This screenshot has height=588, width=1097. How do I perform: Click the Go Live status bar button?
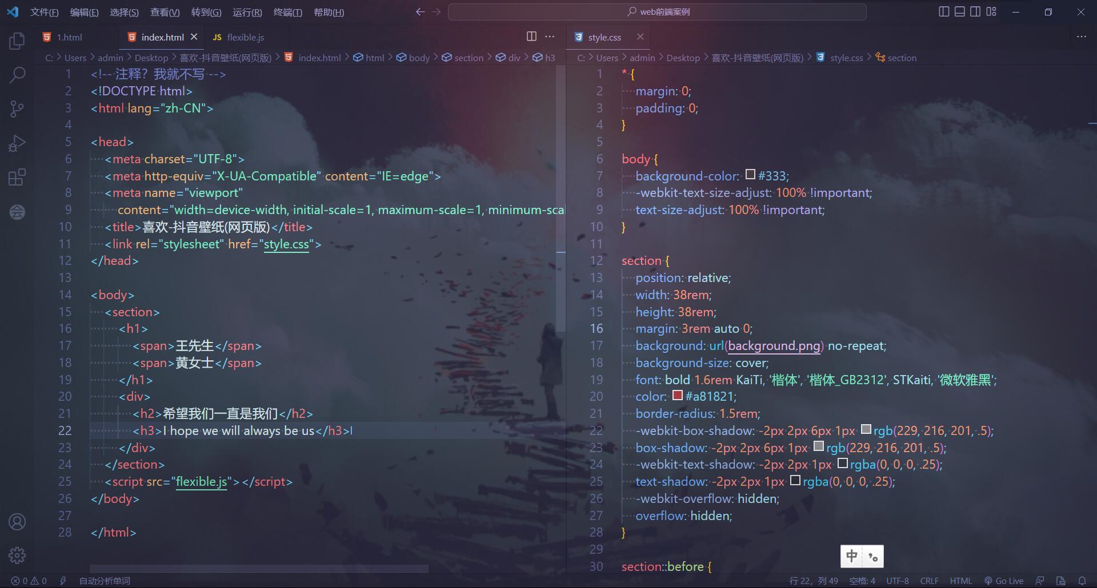pos(1004,581)
